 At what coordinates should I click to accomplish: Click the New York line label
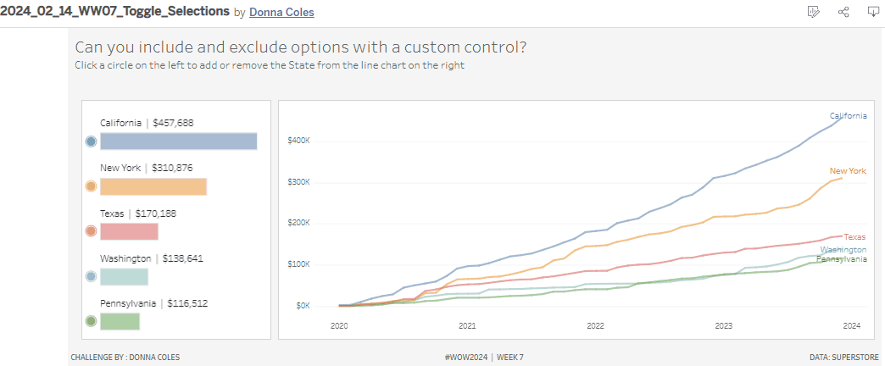848,171
